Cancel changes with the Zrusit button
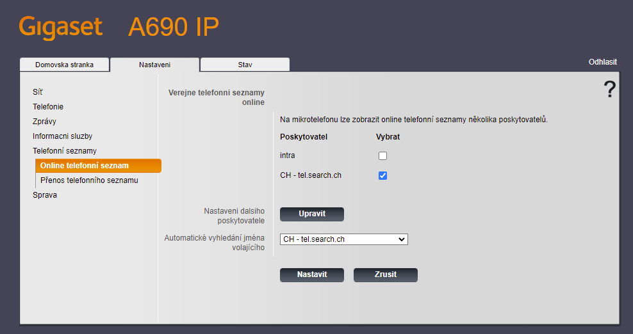 point(386,274)
